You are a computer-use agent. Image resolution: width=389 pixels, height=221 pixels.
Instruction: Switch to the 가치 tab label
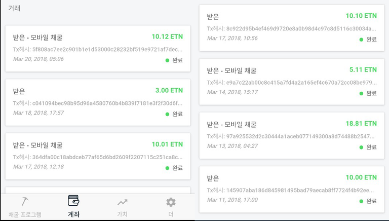click(122, 214)
